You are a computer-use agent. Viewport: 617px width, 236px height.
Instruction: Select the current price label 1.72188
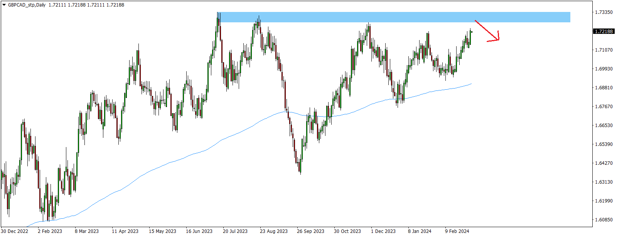tap(604, 31)
